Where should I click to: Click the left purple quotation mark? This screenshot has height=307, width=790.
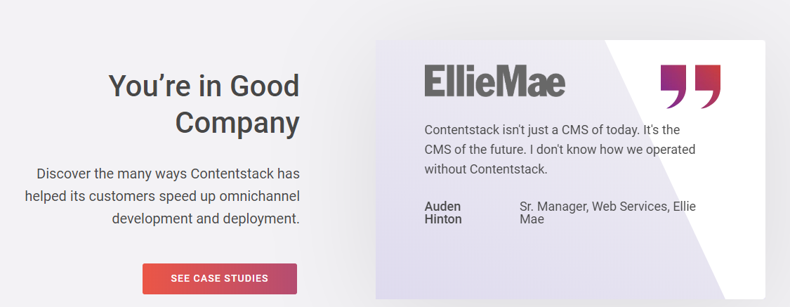point(673,85)
